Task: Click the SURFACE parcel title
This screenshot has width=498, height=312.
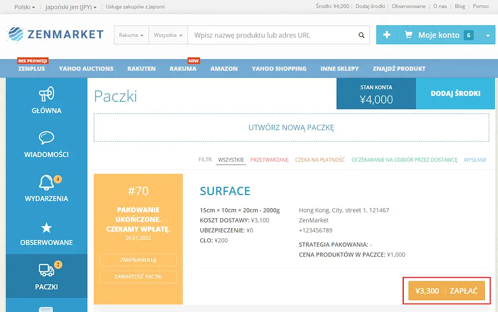Action: 225,191
